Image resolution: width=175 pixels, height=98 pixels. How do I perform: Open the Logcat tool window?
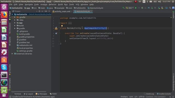[x=28, y=94]
